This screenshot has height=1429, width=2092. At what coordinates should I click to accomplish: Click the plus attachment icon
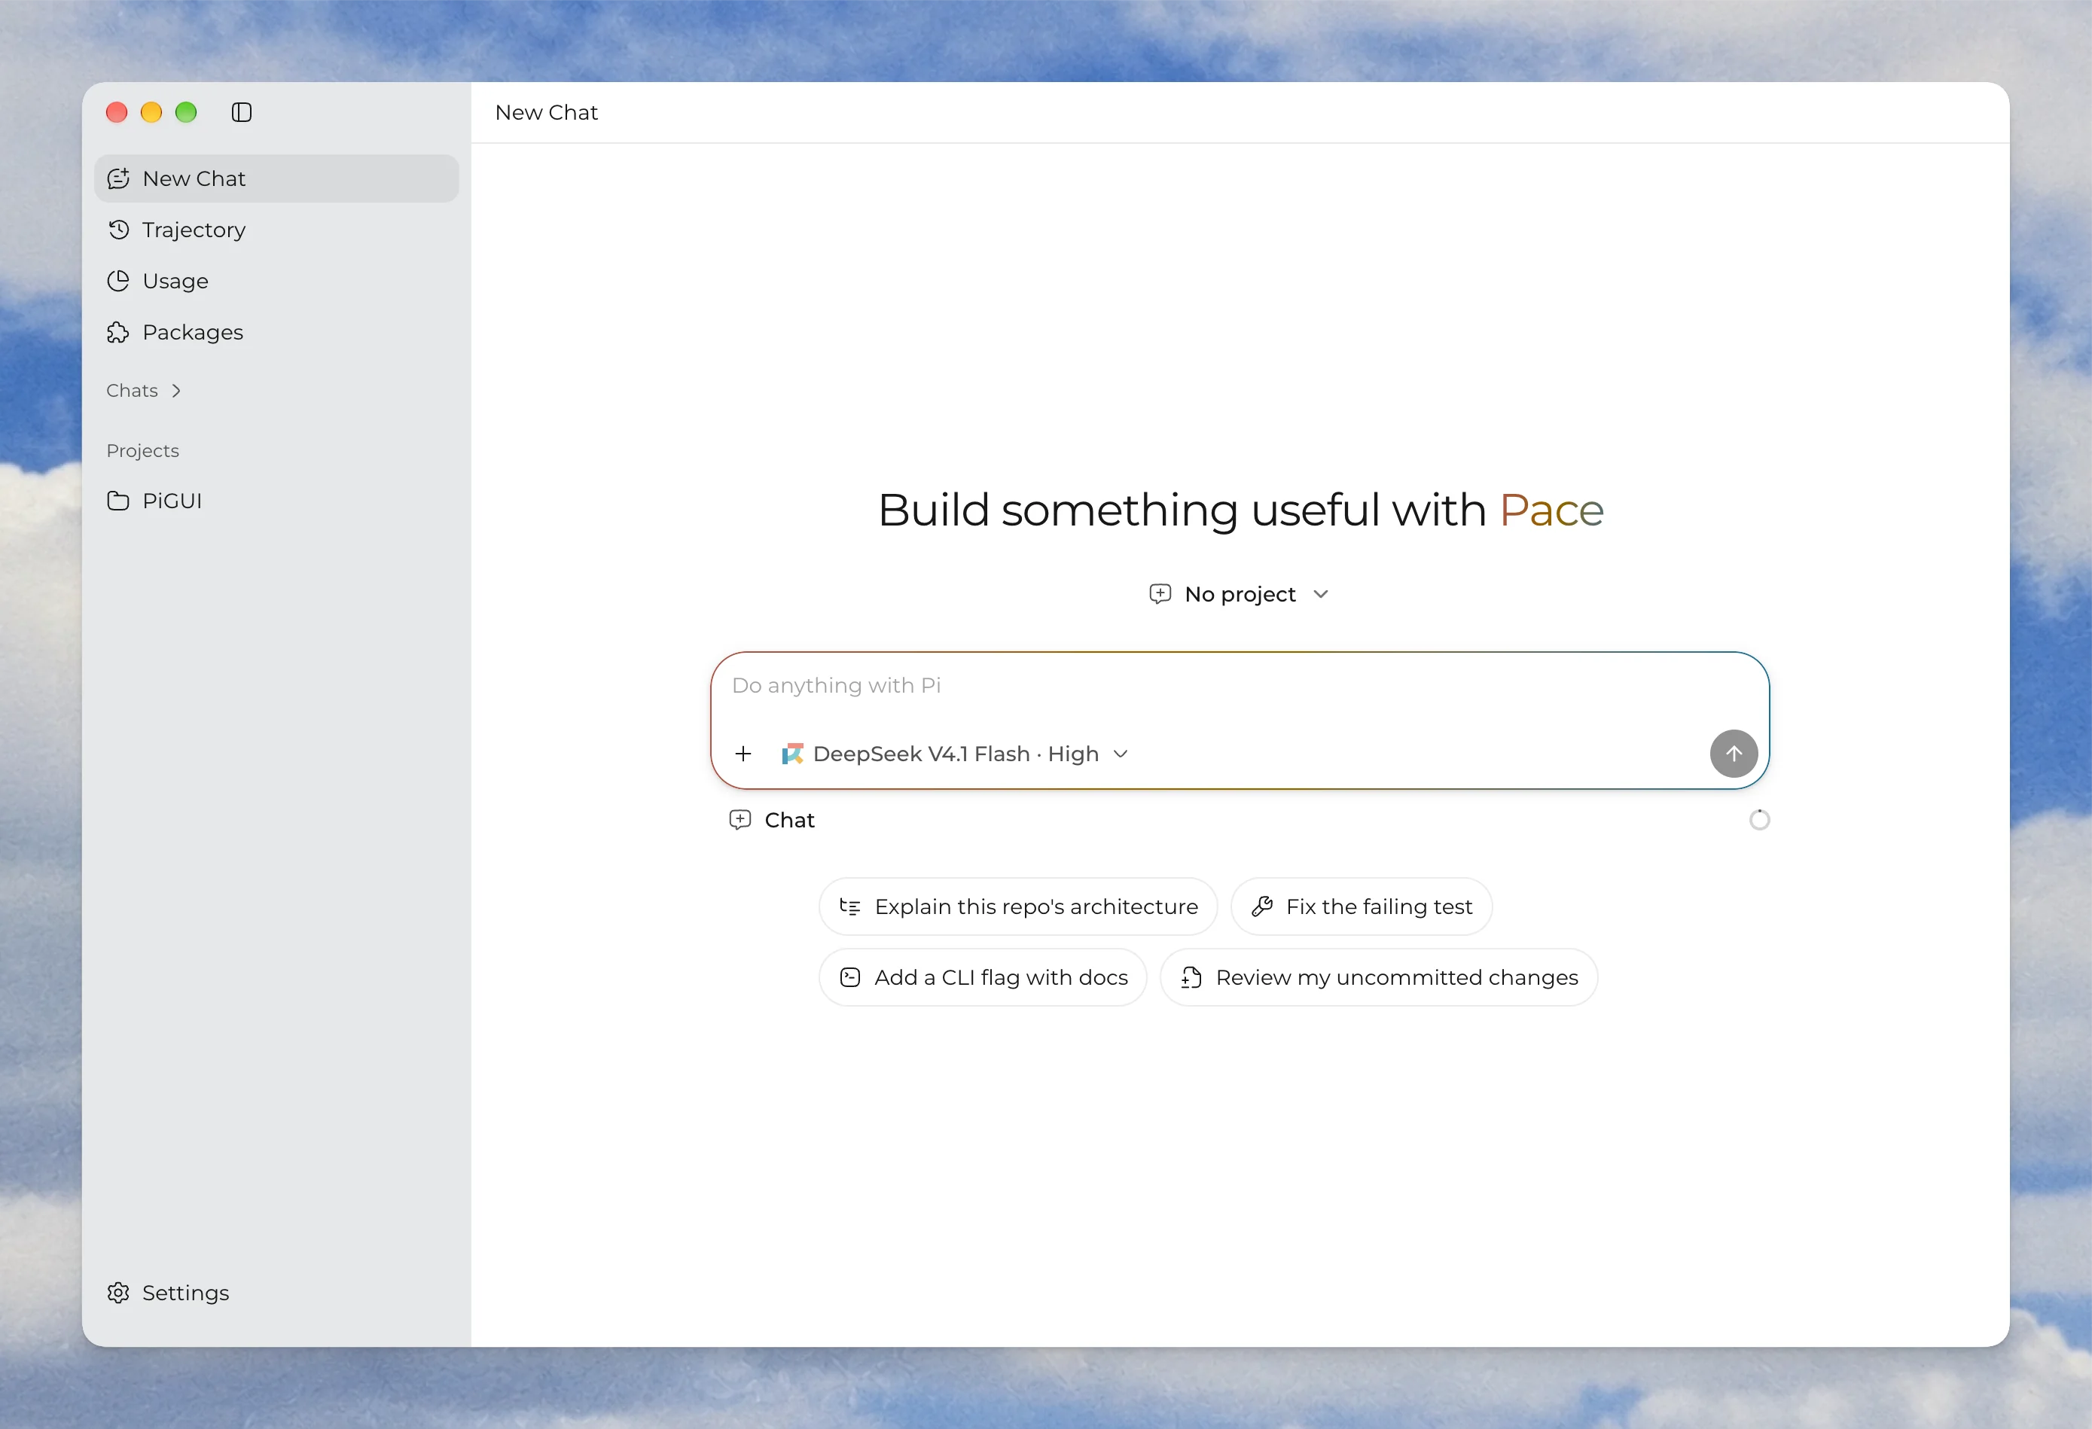[x=743, y=753]
